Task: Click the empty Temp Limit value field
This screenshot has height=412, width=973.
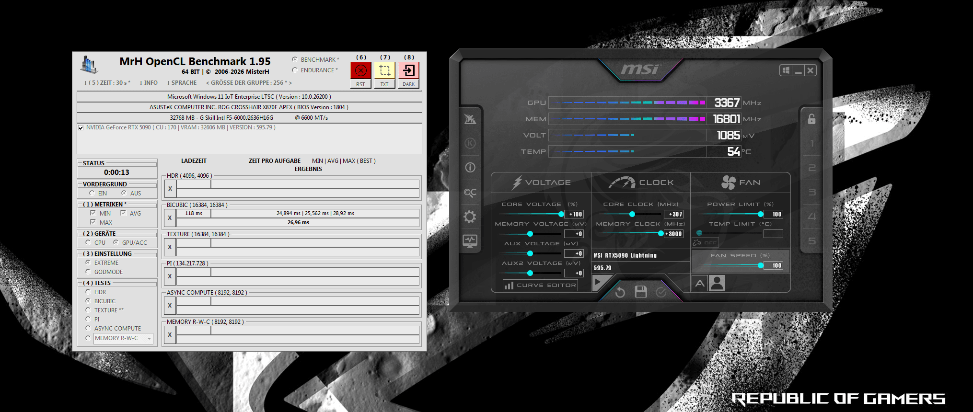Action: 773,234
